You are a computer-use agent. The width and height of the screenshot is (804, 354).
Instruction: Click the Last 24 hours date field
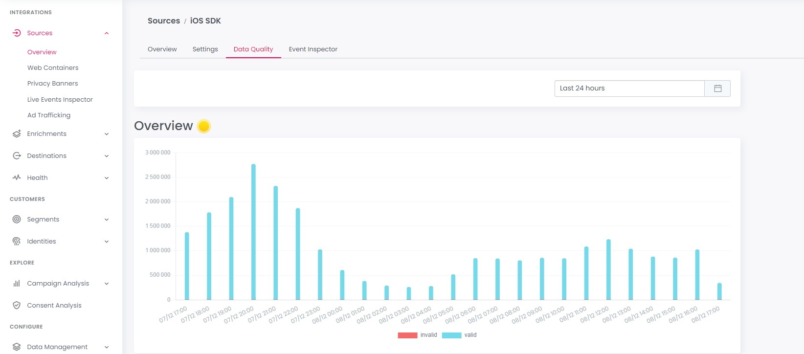tap(629, 88)
